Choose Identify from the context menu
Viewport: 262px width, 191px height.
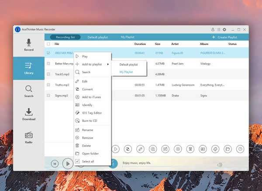pos(93,105)
